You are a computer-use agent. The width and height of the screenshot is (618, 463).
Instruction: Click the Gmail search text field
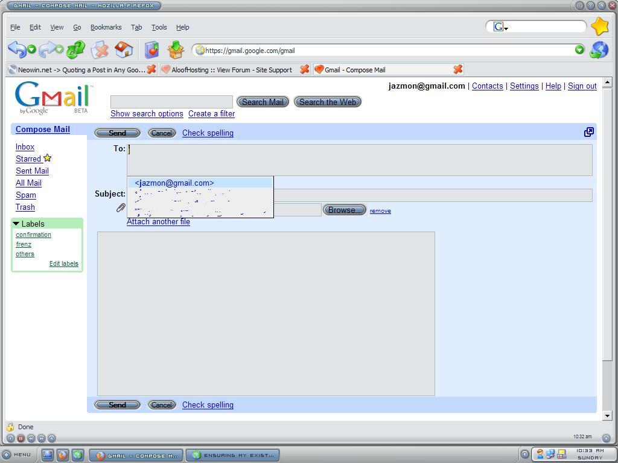pyautogui.click(x=171, y=101)
